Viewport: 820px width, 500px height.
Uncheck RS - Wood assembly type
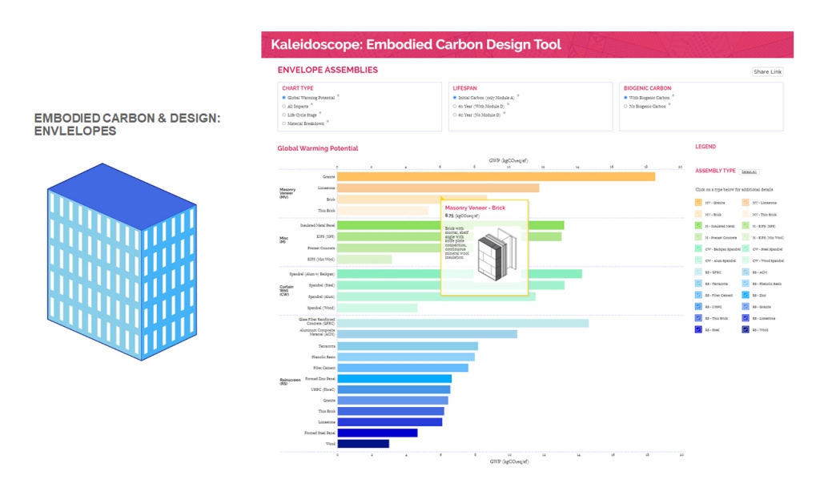pos(746,329)
